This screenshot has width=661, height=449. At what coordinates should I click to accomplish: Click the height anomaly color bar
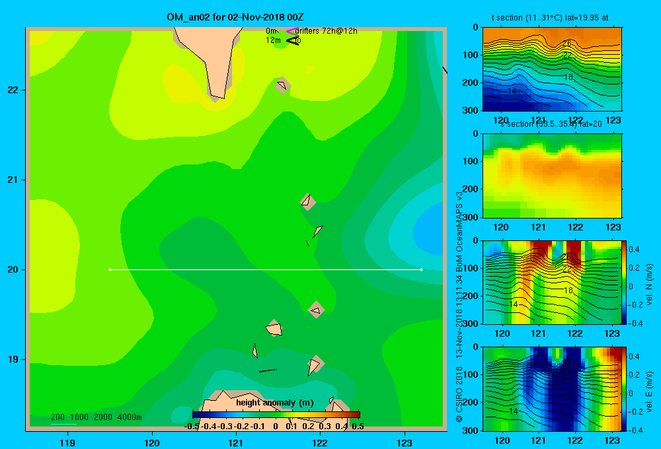[276, 415]
